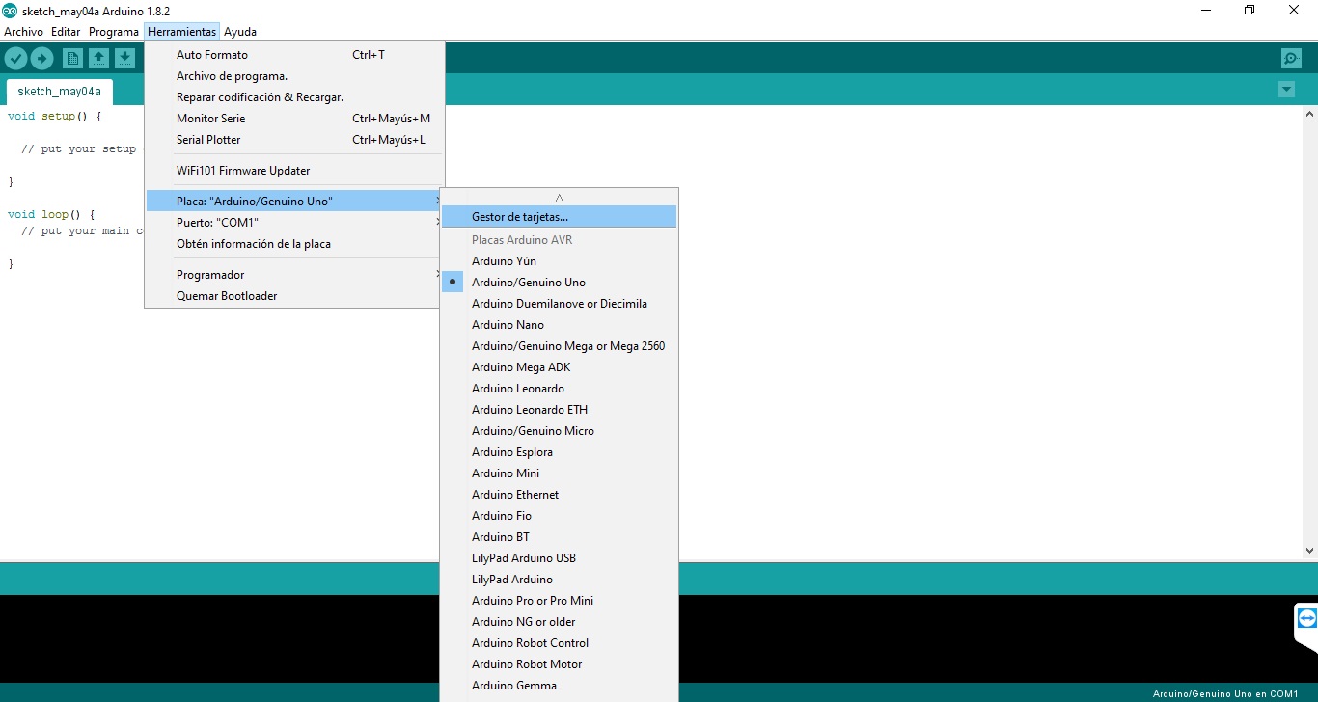The image size is (1318, 702).
Task: Close the Herramientas menu
Action: click(181, 32)
